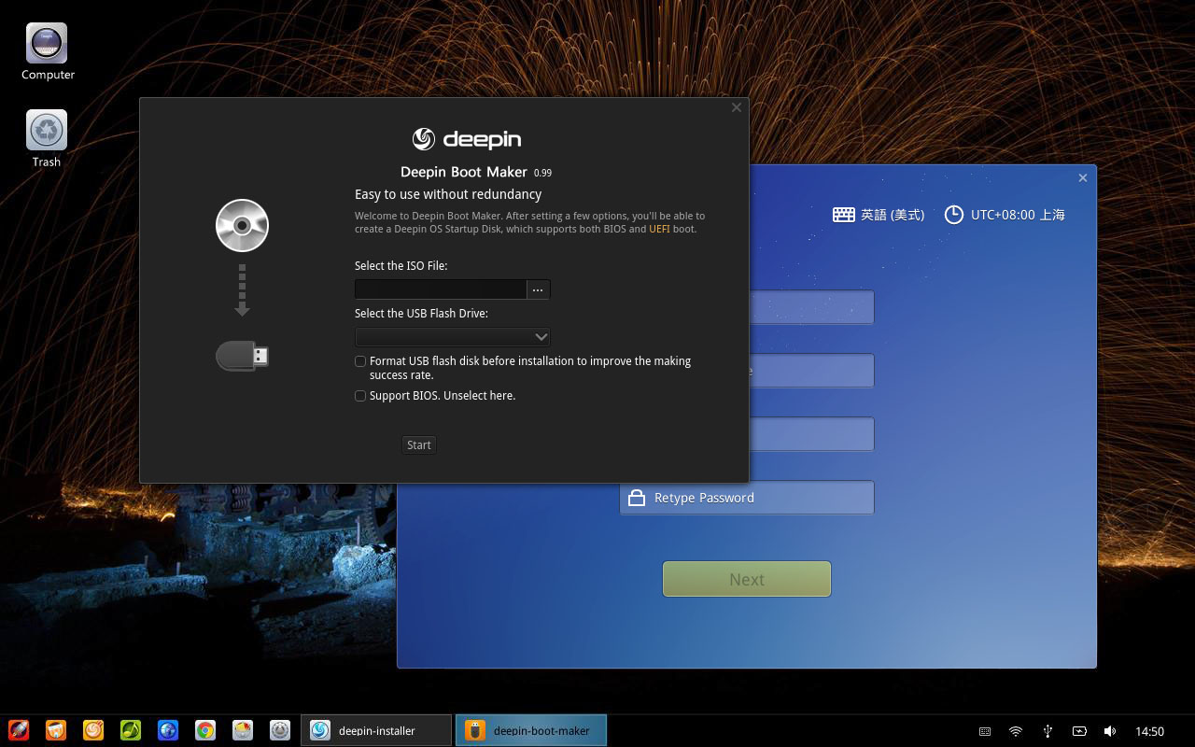Open the orange store icon in the dock
The height and width of the screenshot is (747, 1195).
tap(56, 730)
